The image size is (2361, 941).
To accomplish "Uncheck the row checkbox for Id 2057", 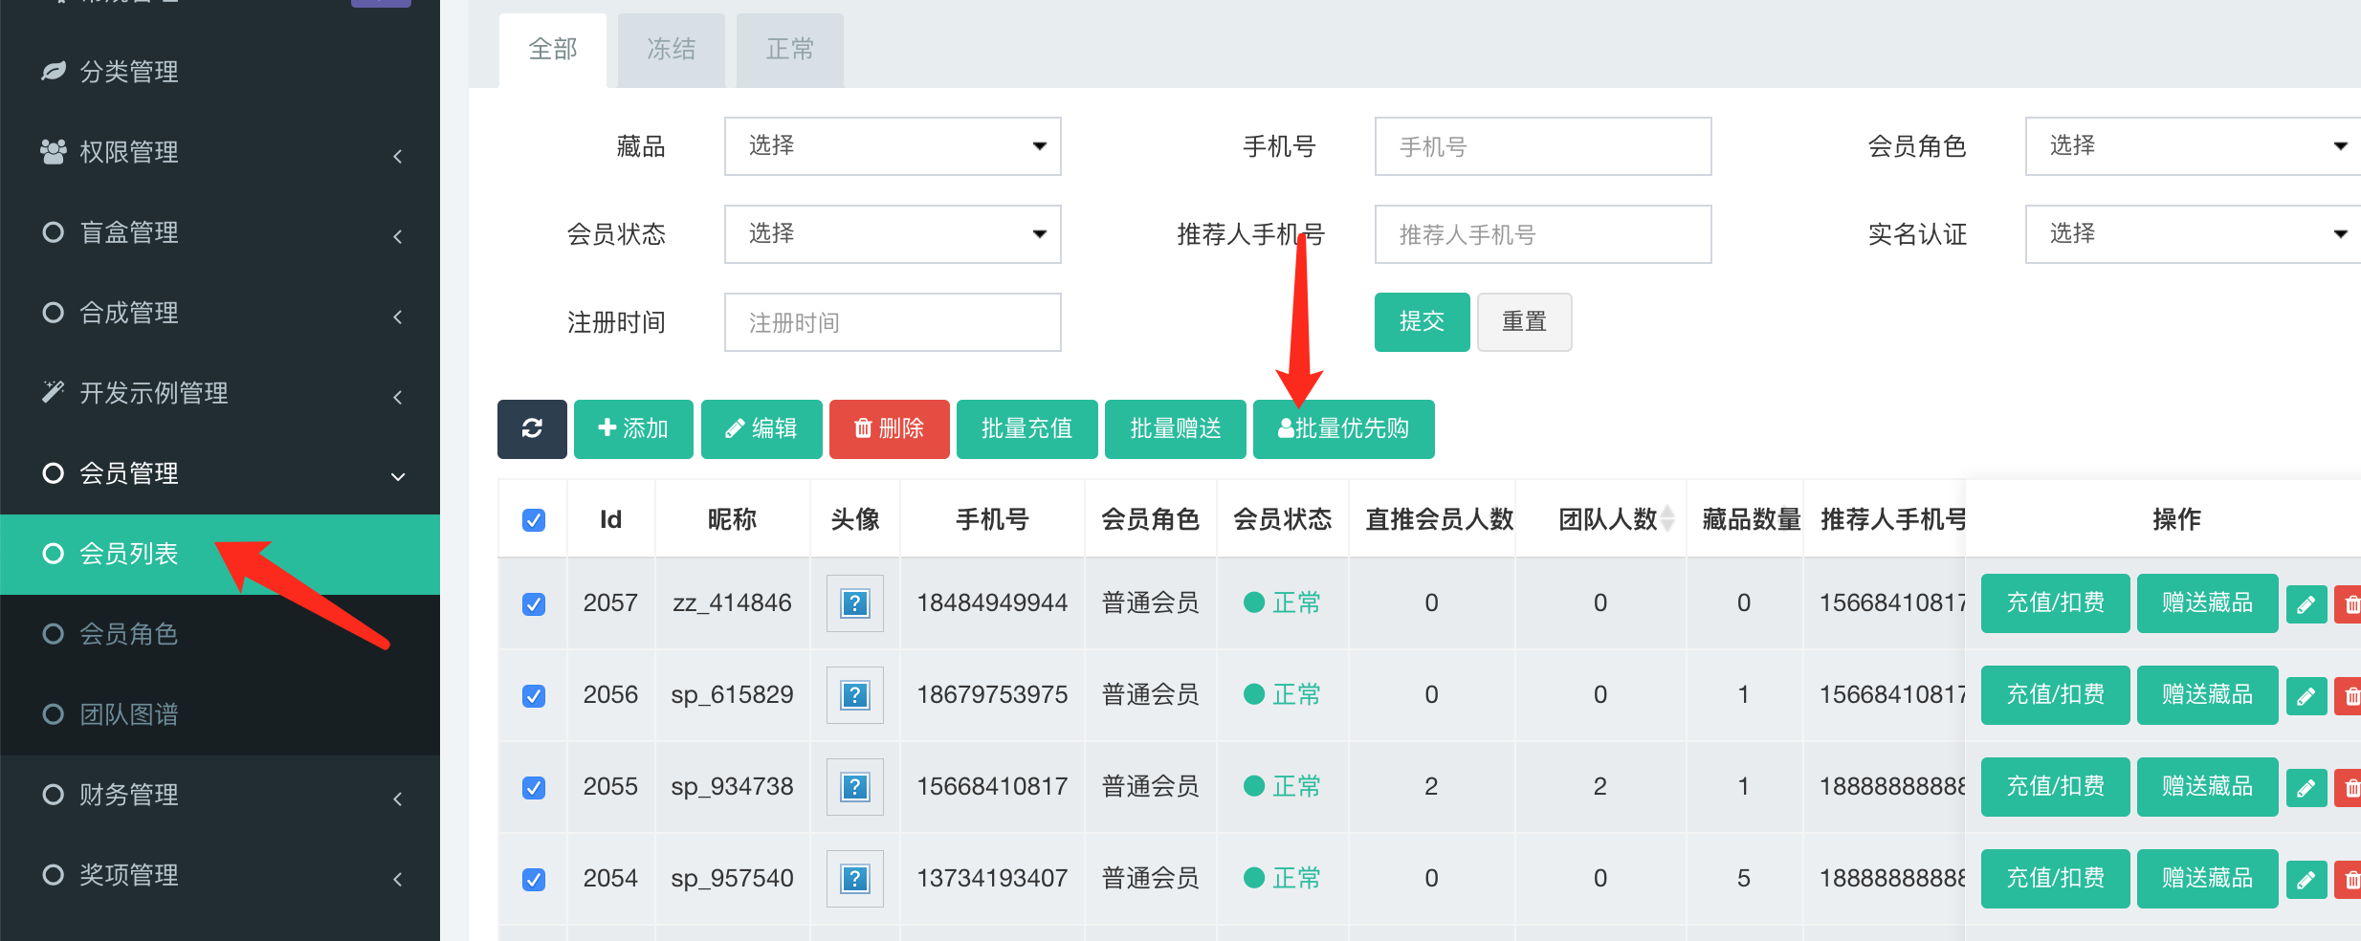I will (534, 604).
